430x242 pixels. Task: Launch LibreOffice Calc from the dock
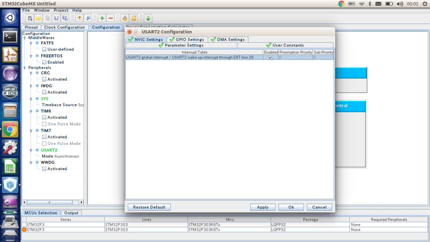(x=10, y=166)
